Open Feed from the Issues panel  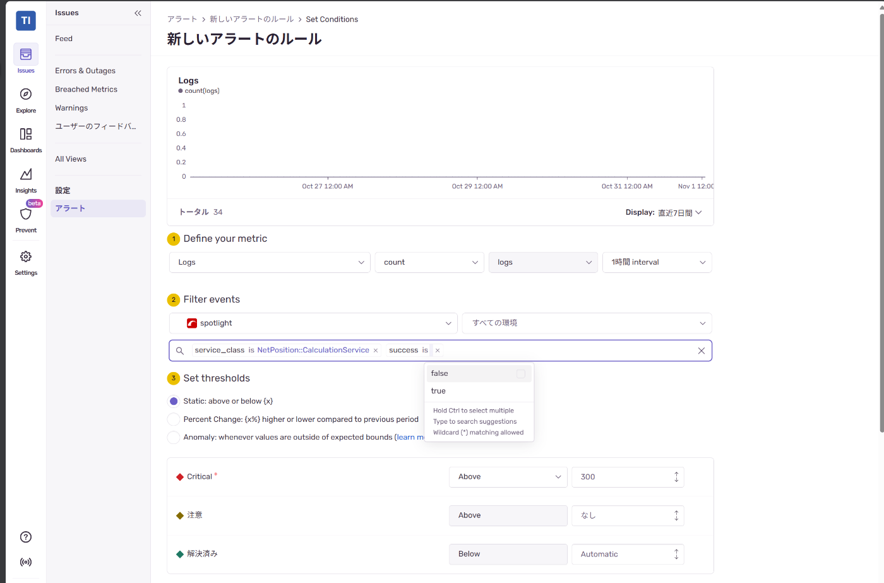63,39
